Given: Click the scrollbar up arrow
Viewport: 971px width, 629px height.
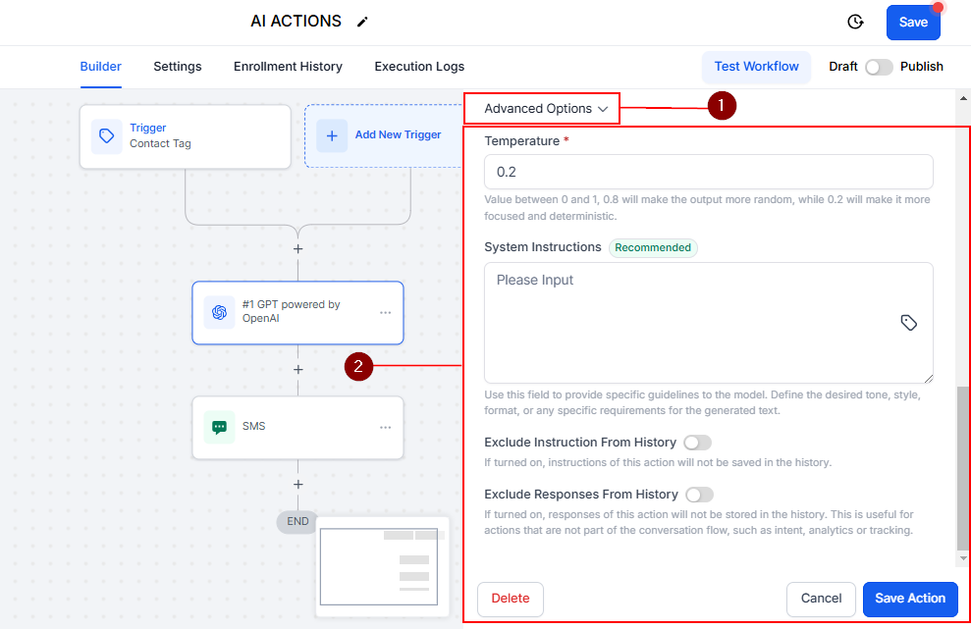Looking at the screenshot, I should tap(963, 98).
